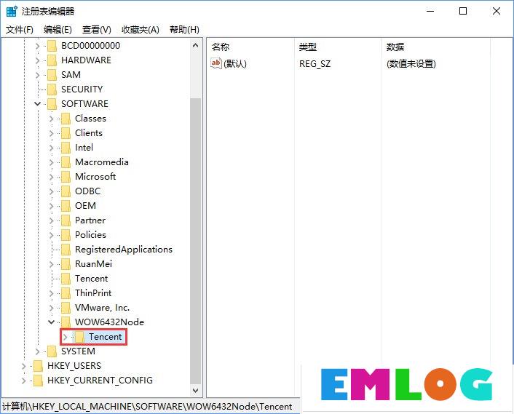
Task: Expand the SAM key
Action: 37,75
